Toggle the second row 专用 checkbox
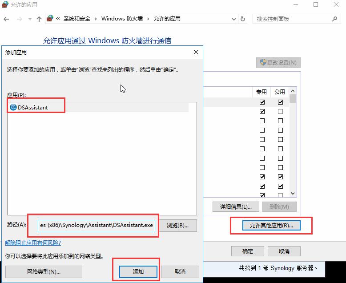 pyautogui.click(x=262, y=111)
